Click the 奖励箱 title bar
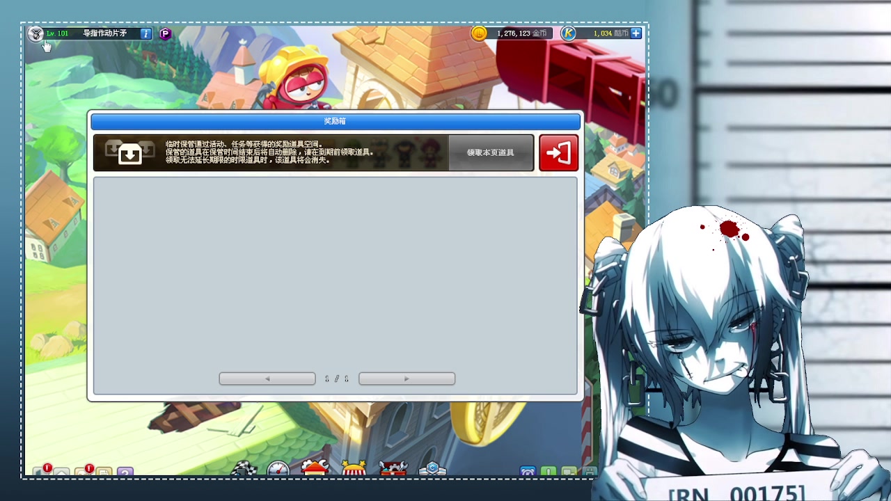 click(335, 121)
